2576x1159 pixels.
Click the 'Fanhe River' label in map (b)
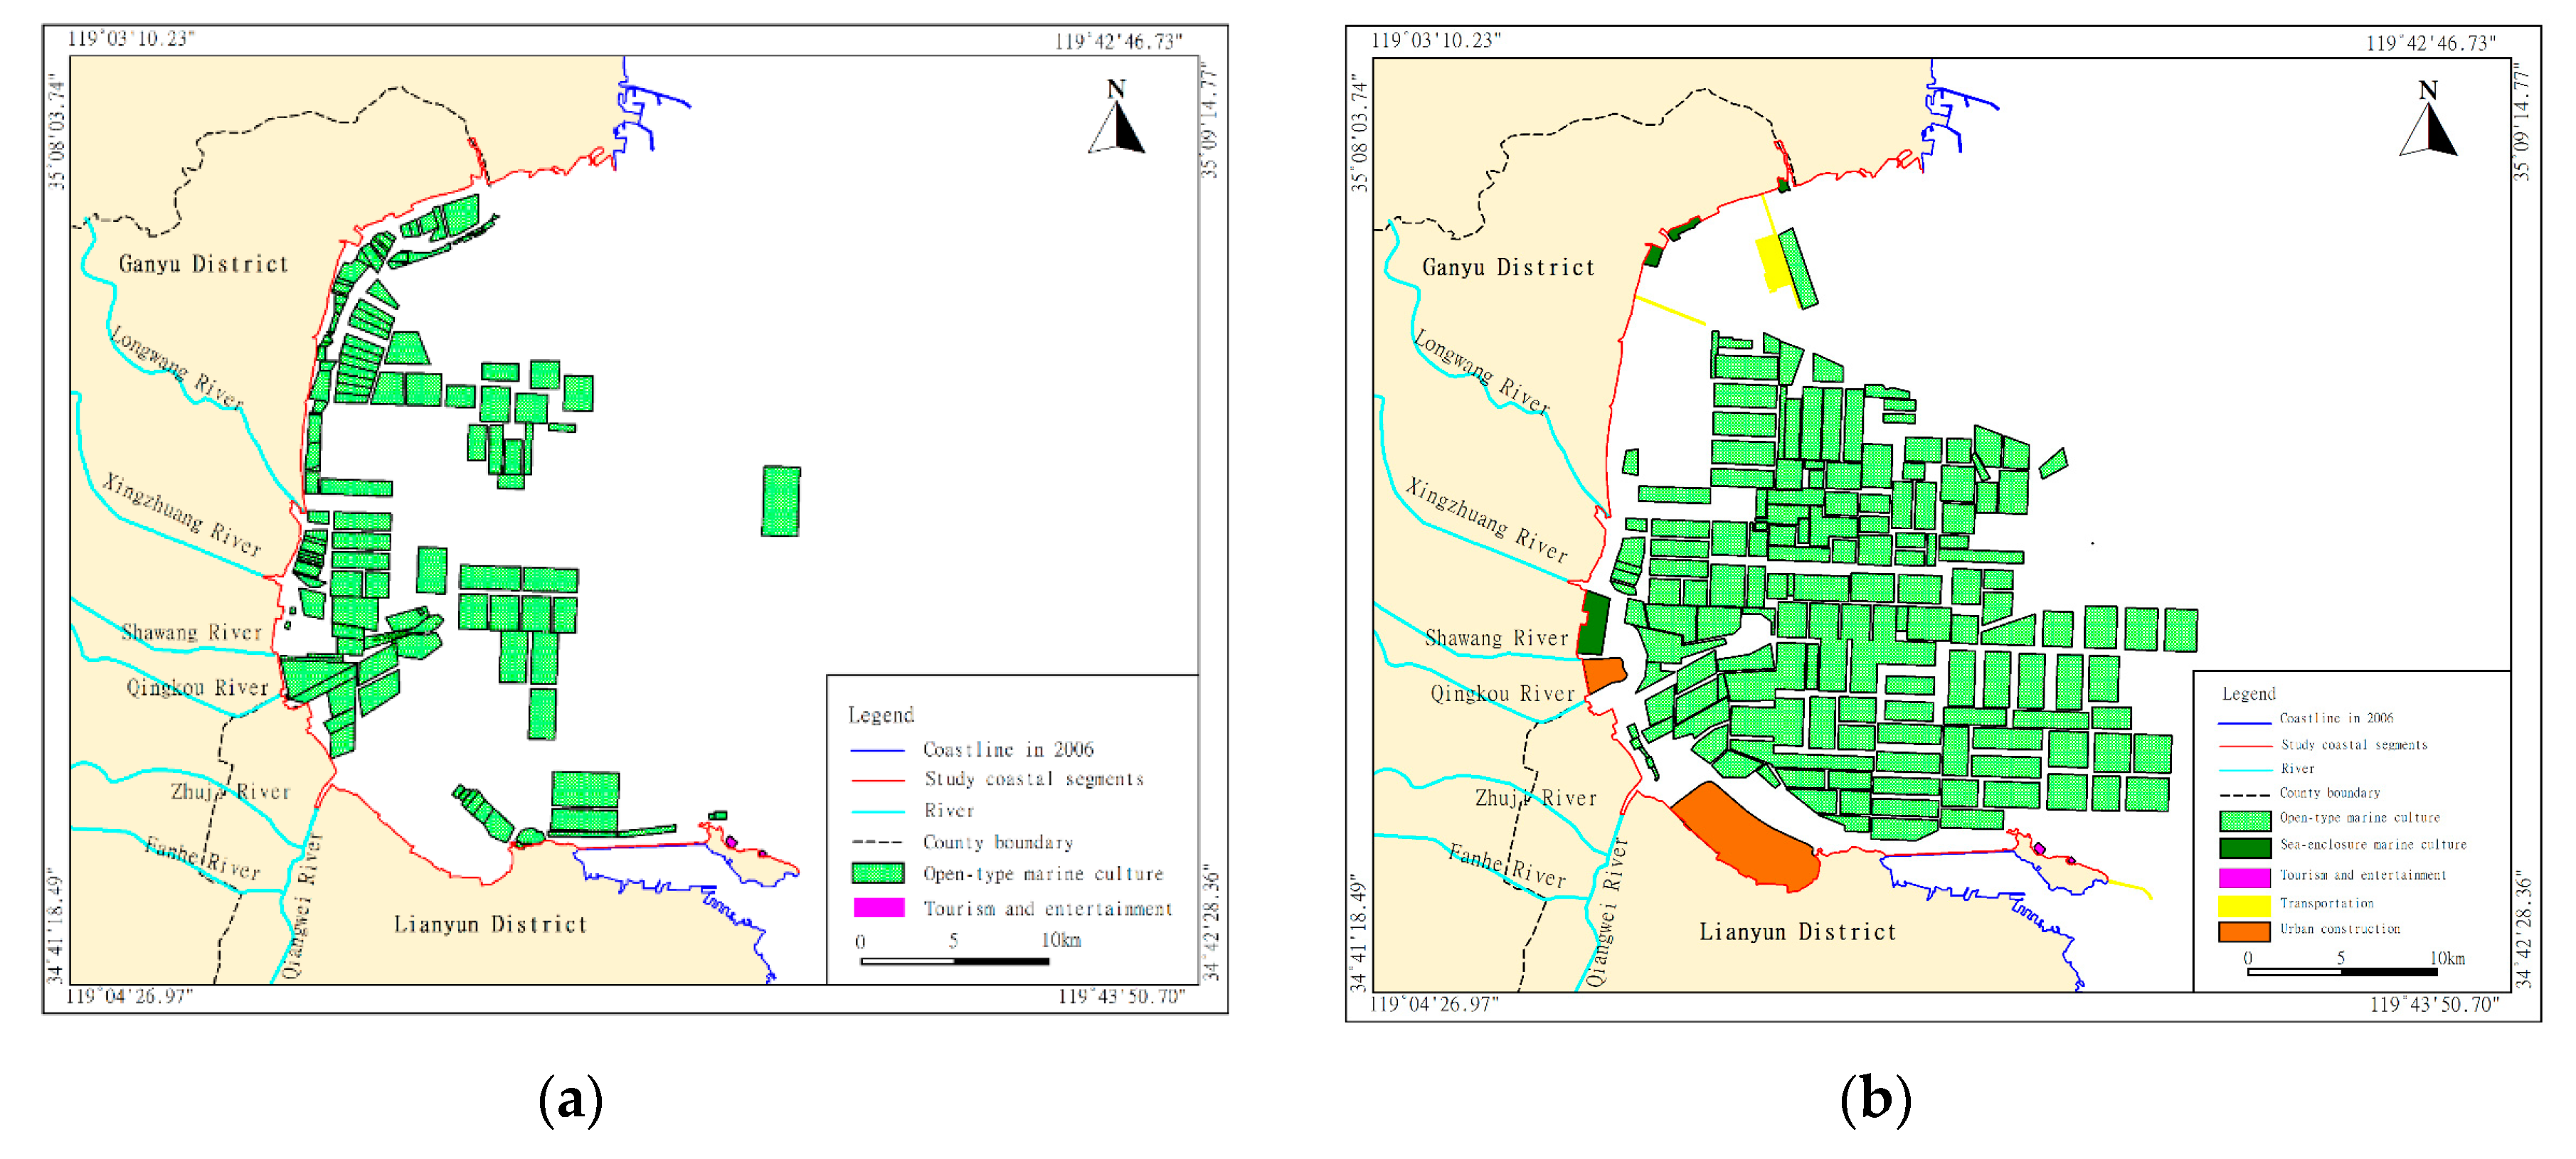(x=1507, y=865)
